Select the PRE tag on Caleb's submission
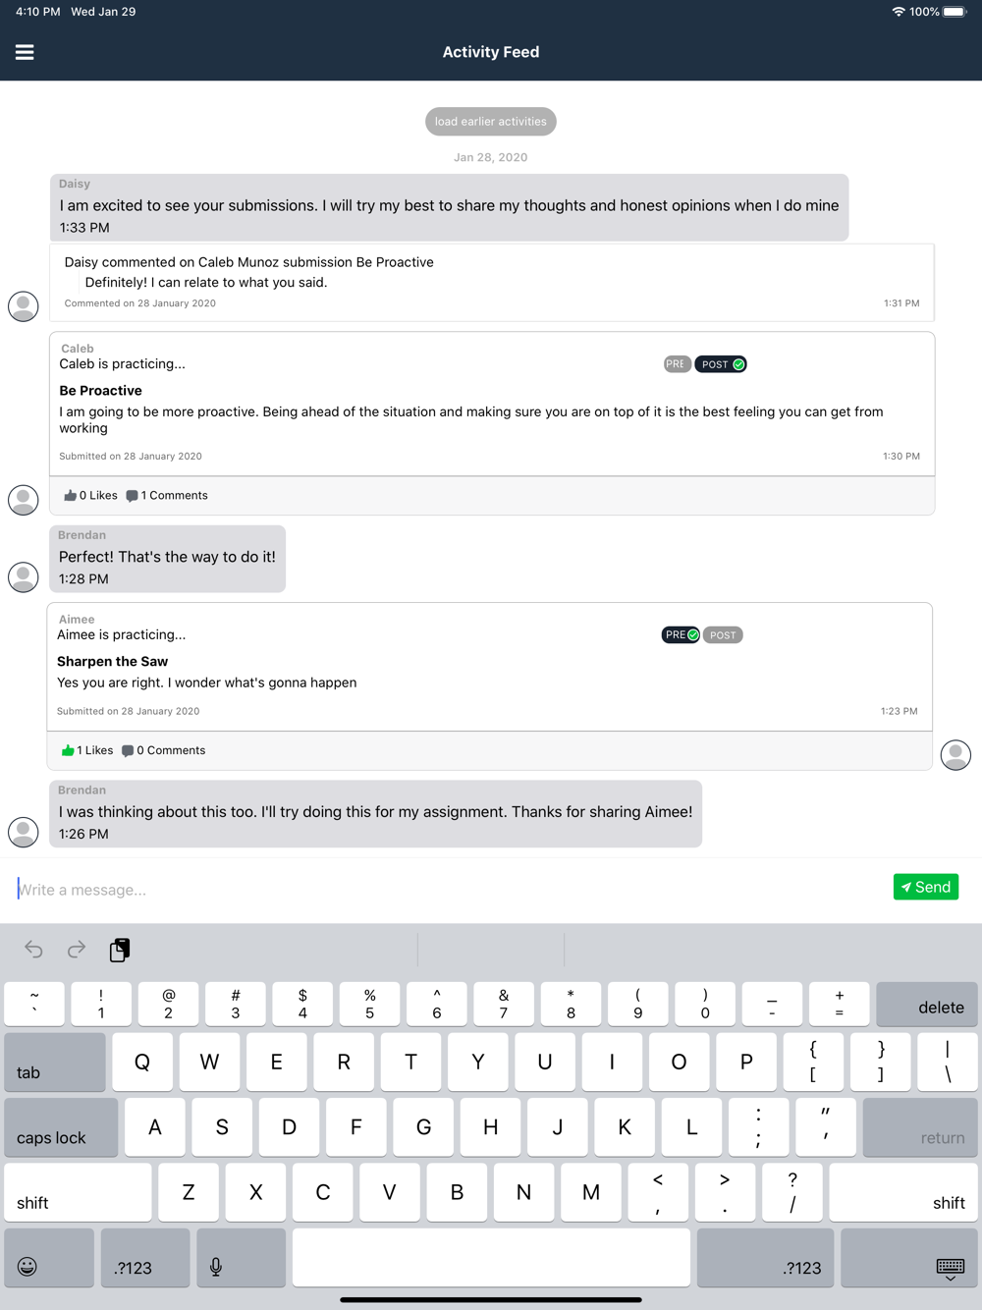 [676, 364]
